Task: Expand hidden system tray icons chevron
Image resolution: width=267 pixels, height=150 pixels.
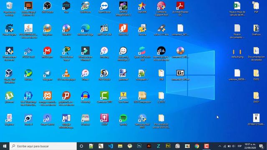Action: (x=220, y=146)
